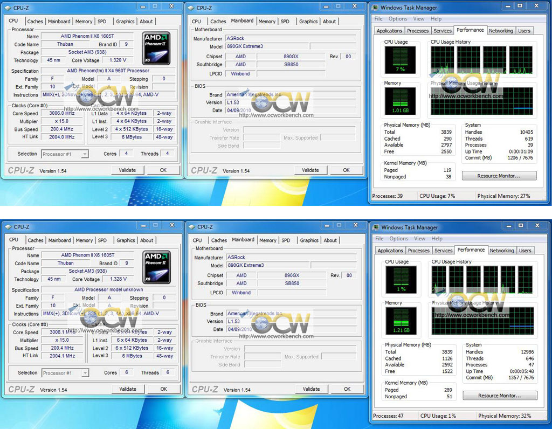The width and height of the screenshot is (552, 429).
Task: Click the Level 2 cache value '6 x 512 KBytes'
Action: pyautogui.click(x=132, y=348)
